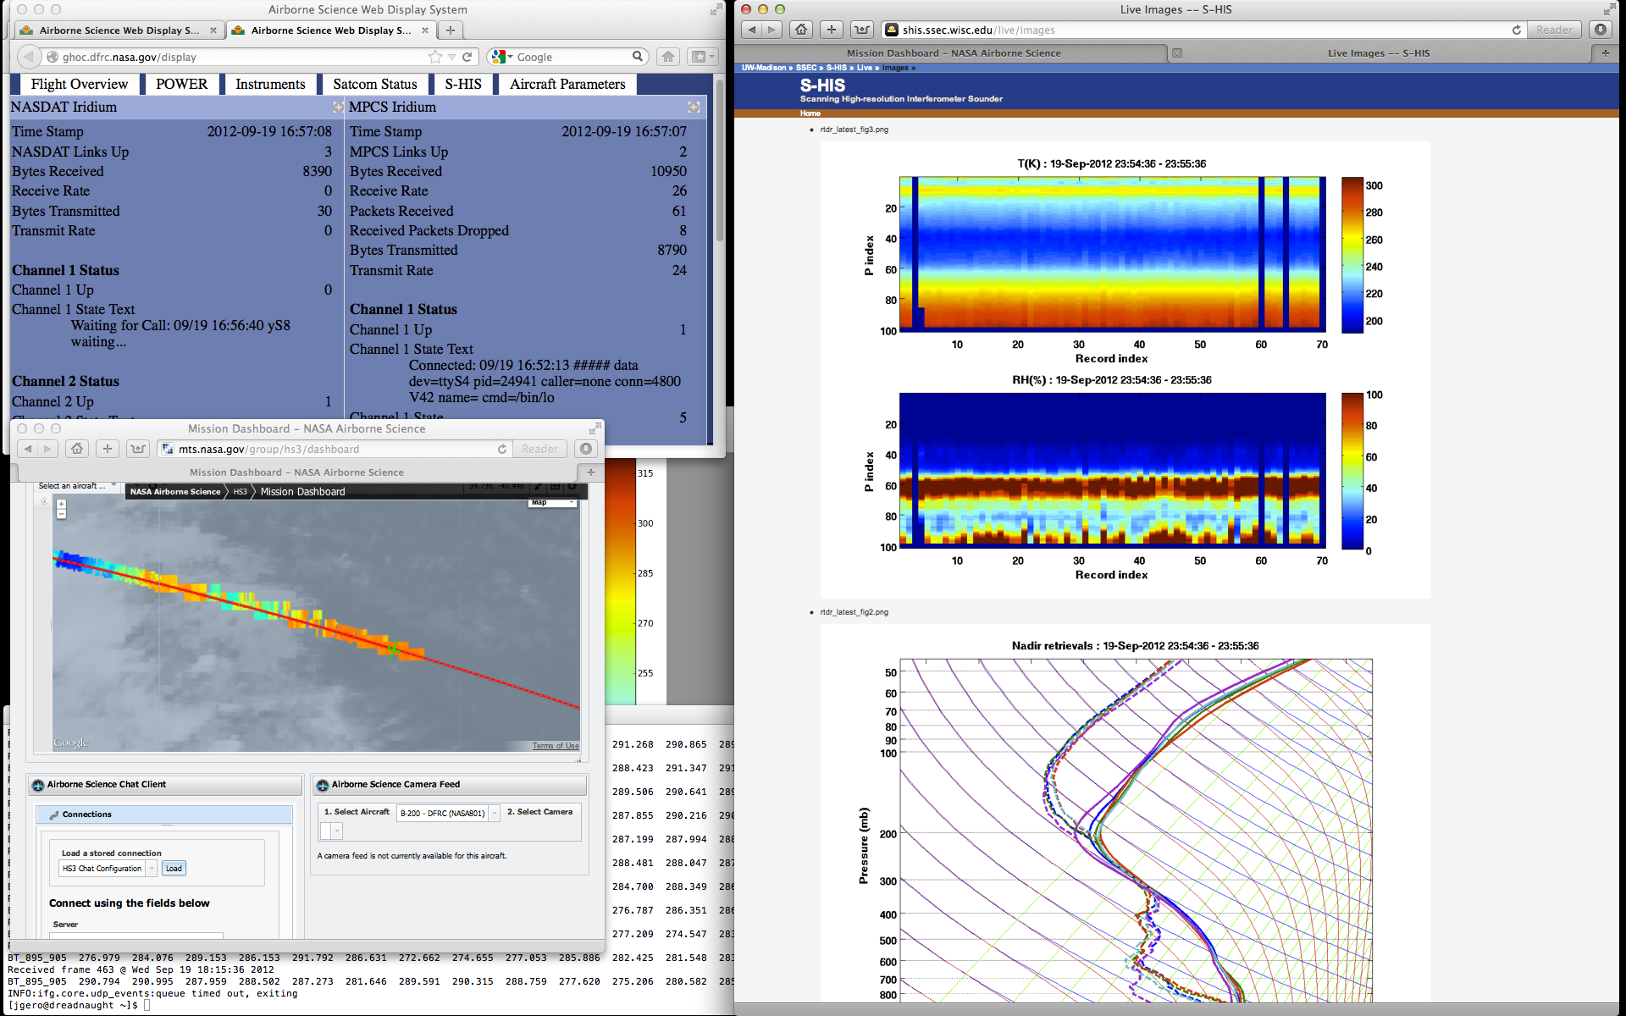Maximize the MPCS Iridium panel
This screenshot has height=1016, width=1626.
(x=694, y=108)
